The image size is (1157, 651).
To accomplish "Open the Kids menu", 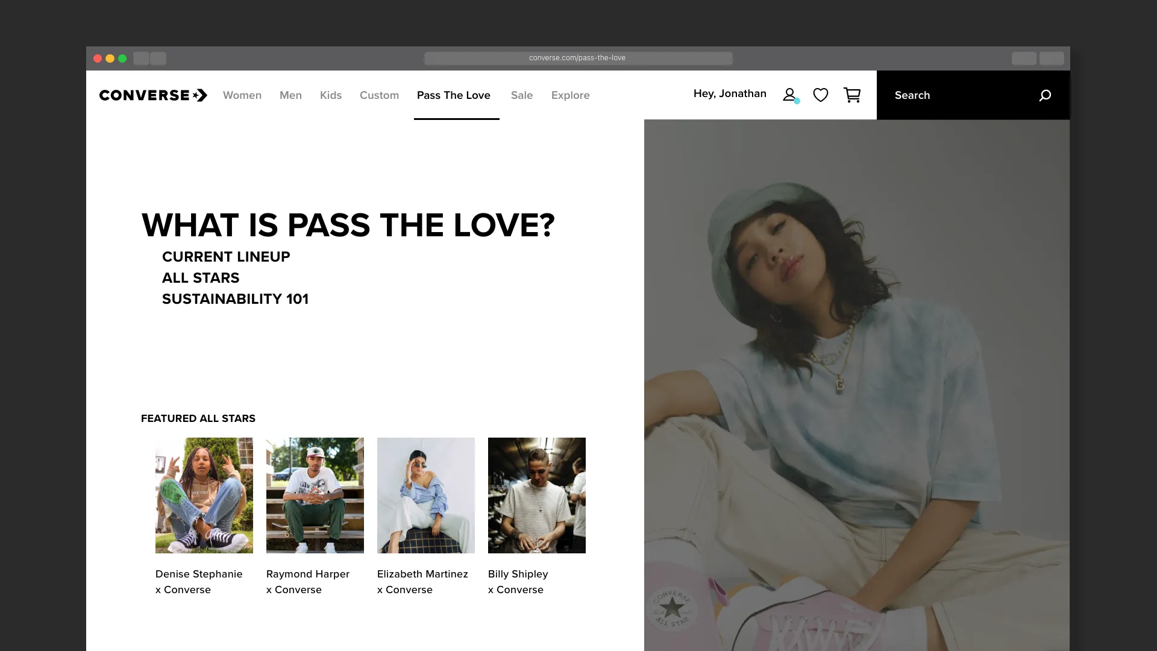I will pos(331,95).
